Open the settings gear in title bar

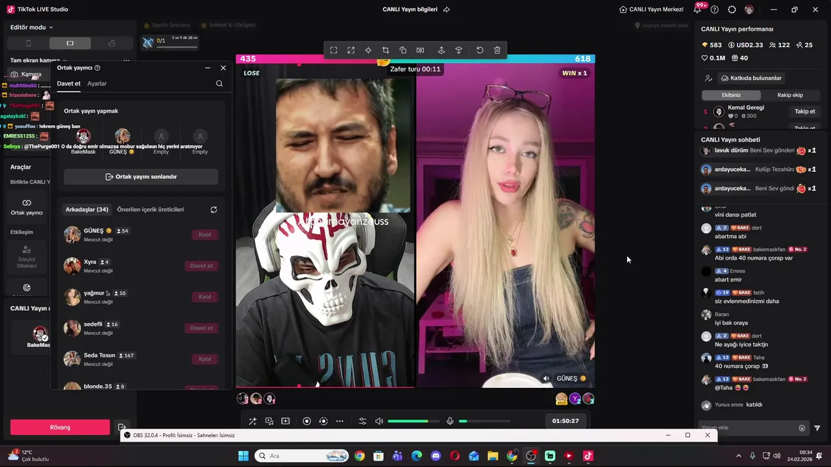(732, 10)
